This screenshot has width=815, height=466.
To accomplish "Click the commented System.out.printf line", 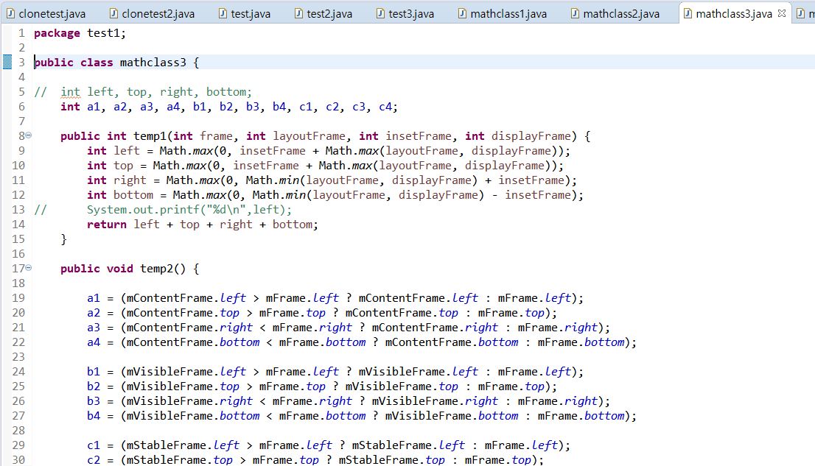I will tap(163, 209).
